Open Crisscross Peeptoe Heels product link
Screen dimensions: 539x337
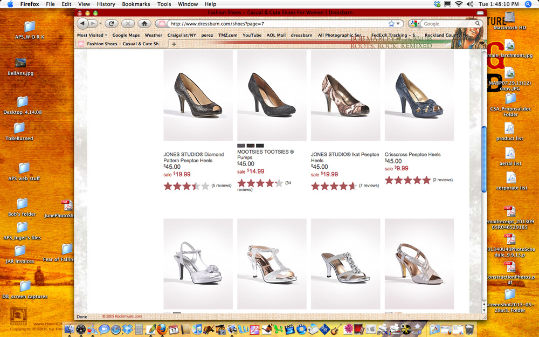coord(412,154)
